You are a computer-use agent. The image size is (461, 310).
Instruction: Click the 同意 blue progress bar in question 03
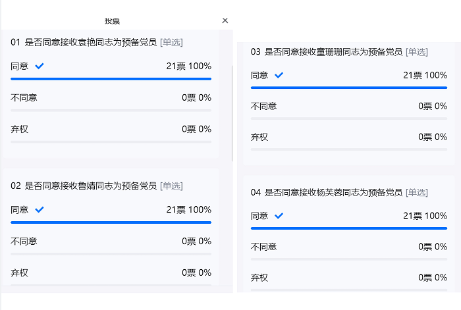tap(348, 88)
